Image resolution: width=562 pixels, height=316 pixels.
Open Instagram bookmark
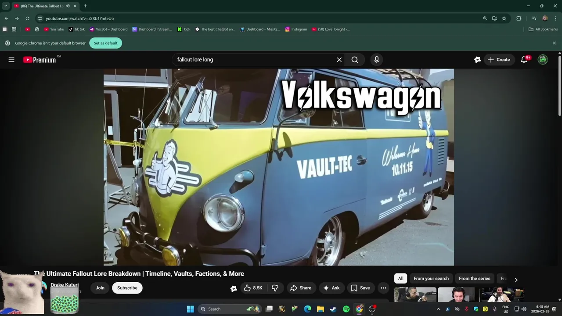click(296, 29)
